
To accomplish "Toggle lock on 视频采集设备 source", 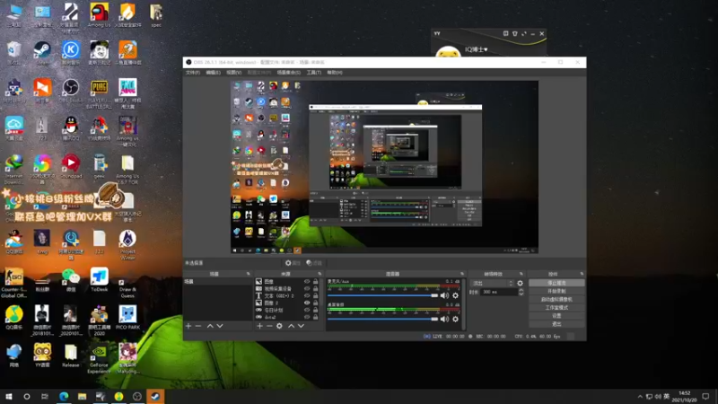I will 316,288.
